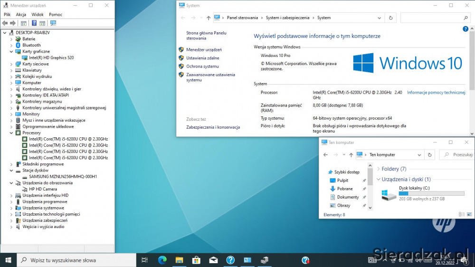The width and height of the screenshot is (475, 267).
Task: Open the Akcja menu
Action: 21,15
